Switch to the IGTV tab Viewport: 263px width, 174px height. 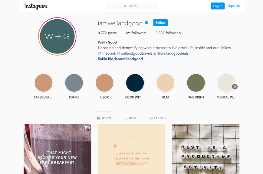coord(130,118)
